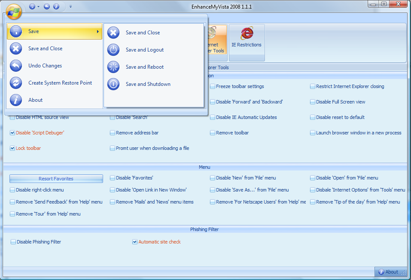Check Disable 'Open Link in New Window'
This screenshot has height=280, width=411.
tap(113, 190)
